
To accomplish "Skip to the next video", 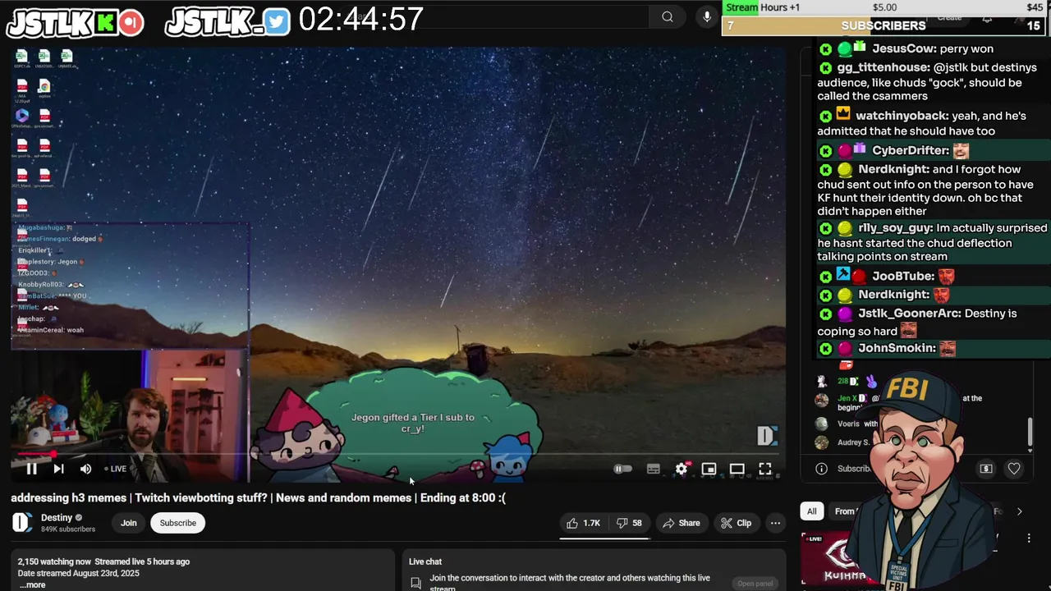I will tap(58, 469).
